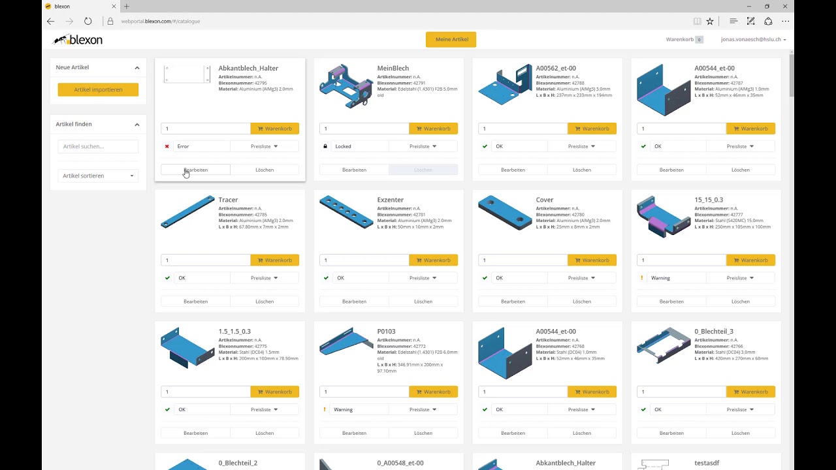Click the Locked padlock status icon
836x470 pixels.
(x=325, y=146)
